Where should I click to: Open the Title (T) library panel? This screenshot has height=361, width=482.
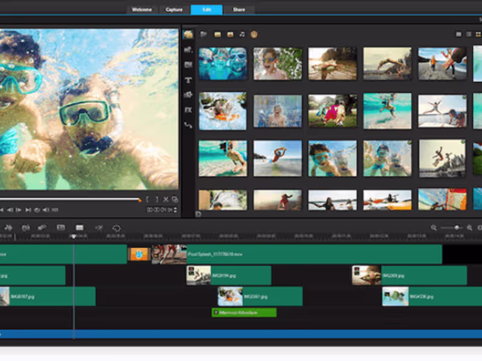189,80
